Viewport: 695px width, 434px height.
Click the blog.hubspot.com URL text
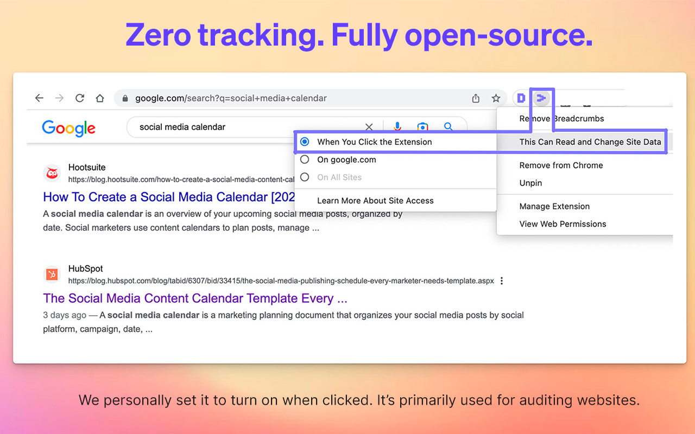pyautogui.click(x=281, y=281)
